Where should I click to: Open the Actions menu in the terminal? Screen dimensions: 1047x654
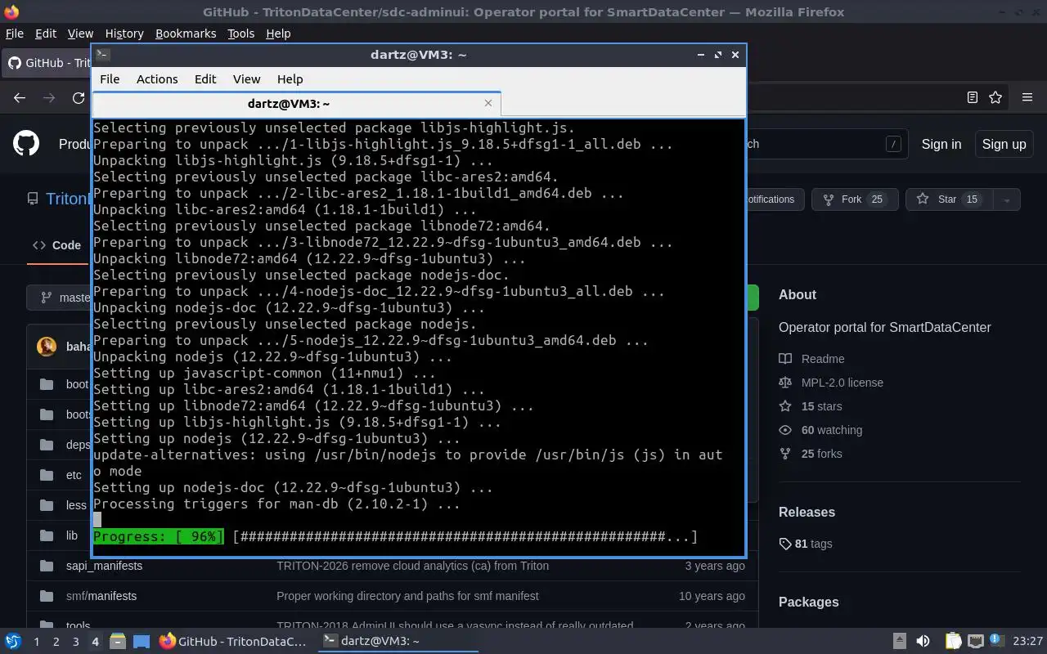(157, 79)
